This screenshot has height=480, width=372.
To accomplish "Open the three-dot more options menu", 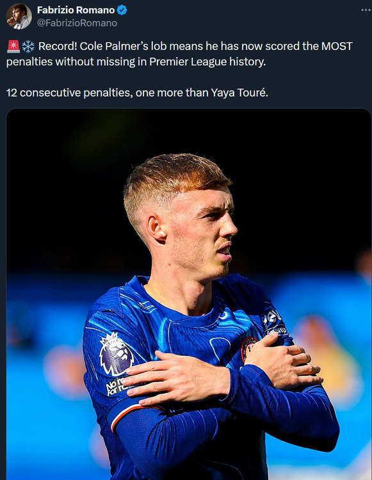I will tap(366, 10).
